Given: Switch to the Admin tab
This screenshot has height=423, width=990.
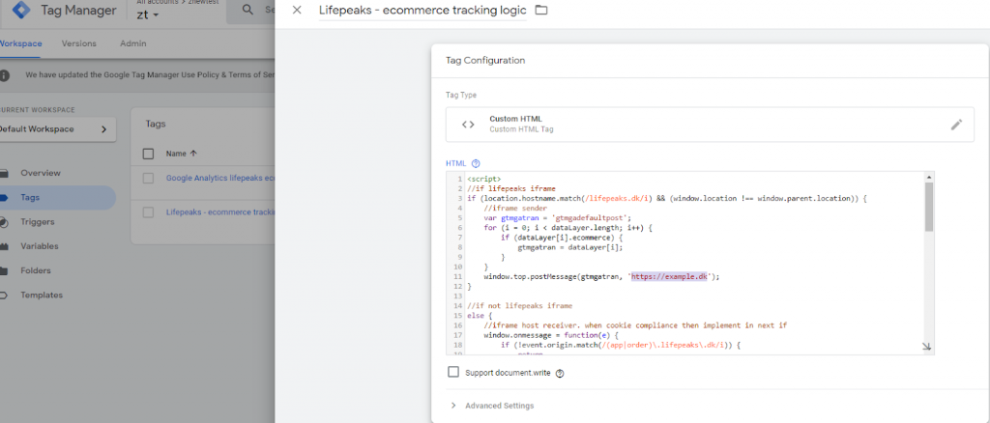Looking at the screenshot, I should coord(133,43).
